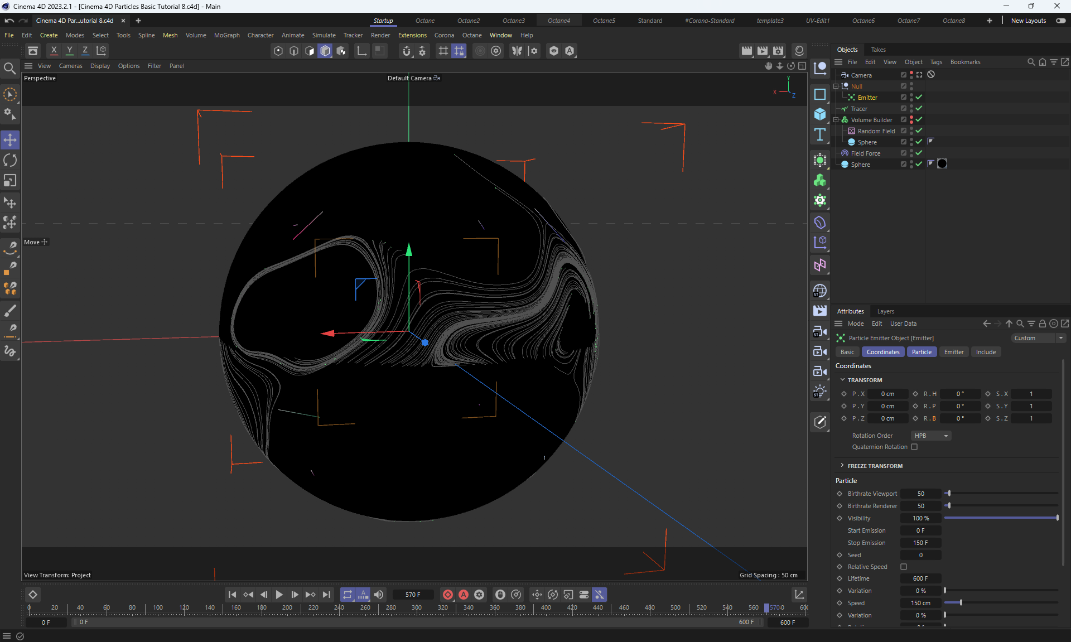Open the Rotation Order HPB dropdown
1071x642 pixels.
930,436
